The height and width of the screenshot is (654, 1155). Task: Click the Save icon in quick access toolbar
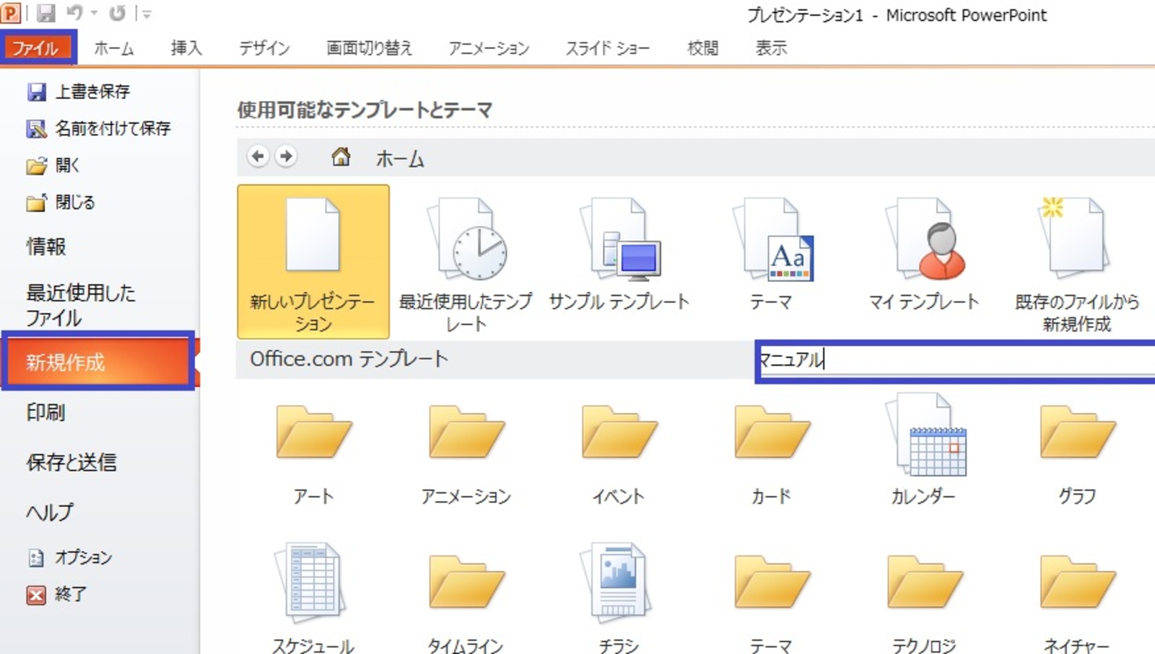point(46,13)
